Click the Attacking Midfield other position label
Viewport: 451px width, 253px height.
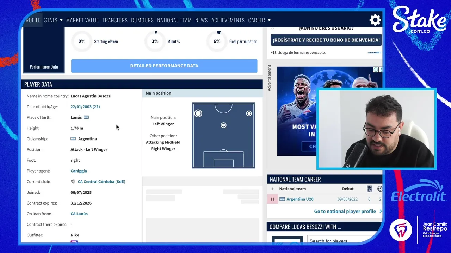click(x=163, y=142)
